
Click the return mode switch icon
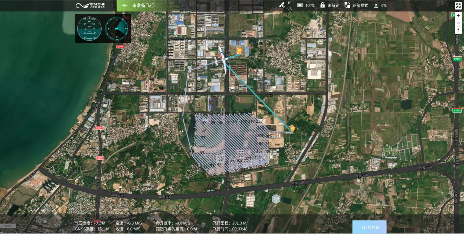tap(347, 5)
